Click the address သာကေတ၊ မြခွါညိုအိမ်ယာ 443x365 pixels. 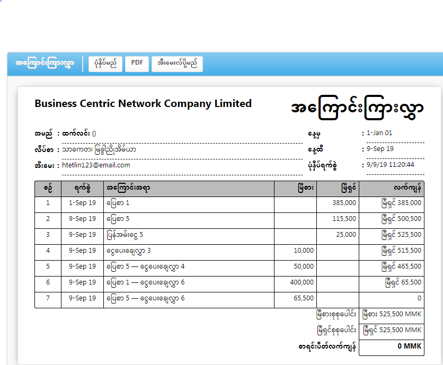99,149
